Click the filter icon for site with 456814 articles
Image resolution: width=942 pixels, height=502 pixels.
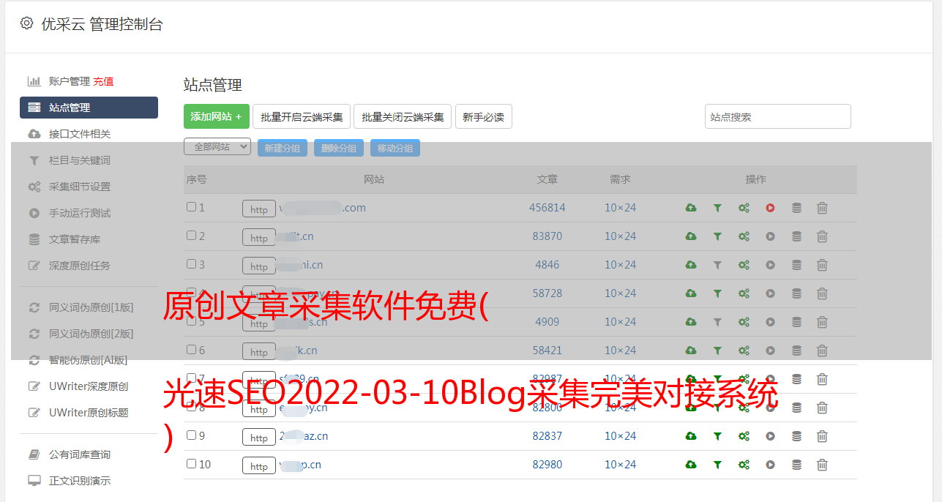point(717,208)
